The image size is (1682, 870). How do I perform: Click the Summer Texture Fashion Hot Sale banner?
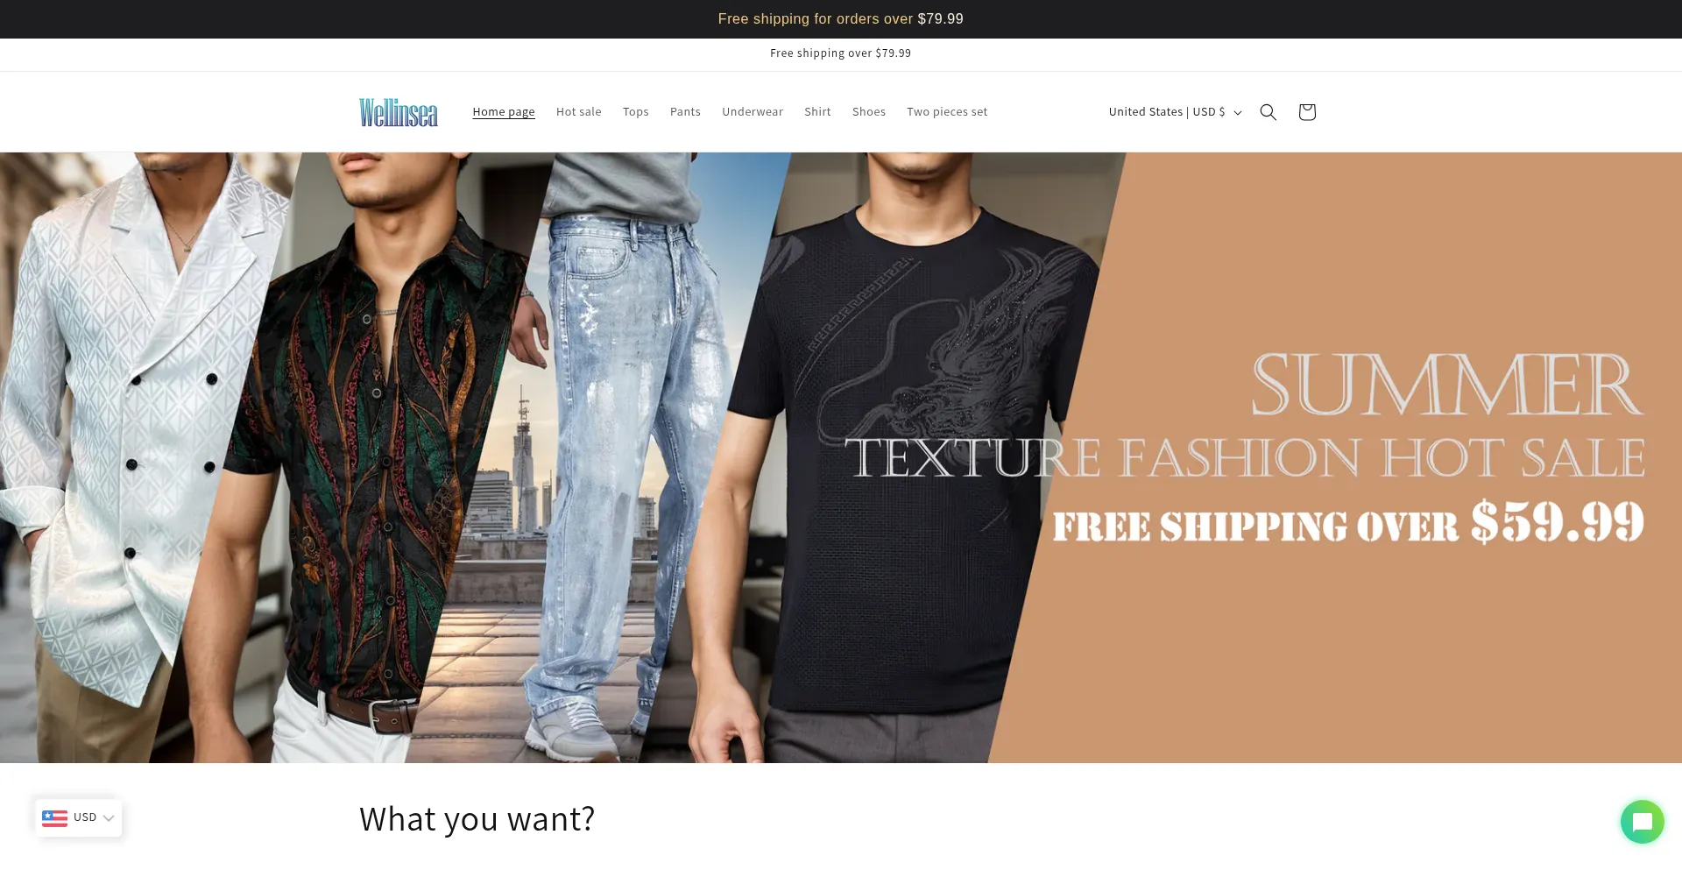(841, 457)
